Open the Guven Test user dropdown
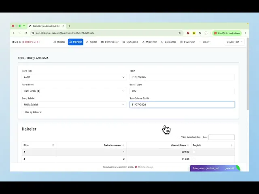The height and width of the screenshot is (194, 259). click(x=234, y=42)
